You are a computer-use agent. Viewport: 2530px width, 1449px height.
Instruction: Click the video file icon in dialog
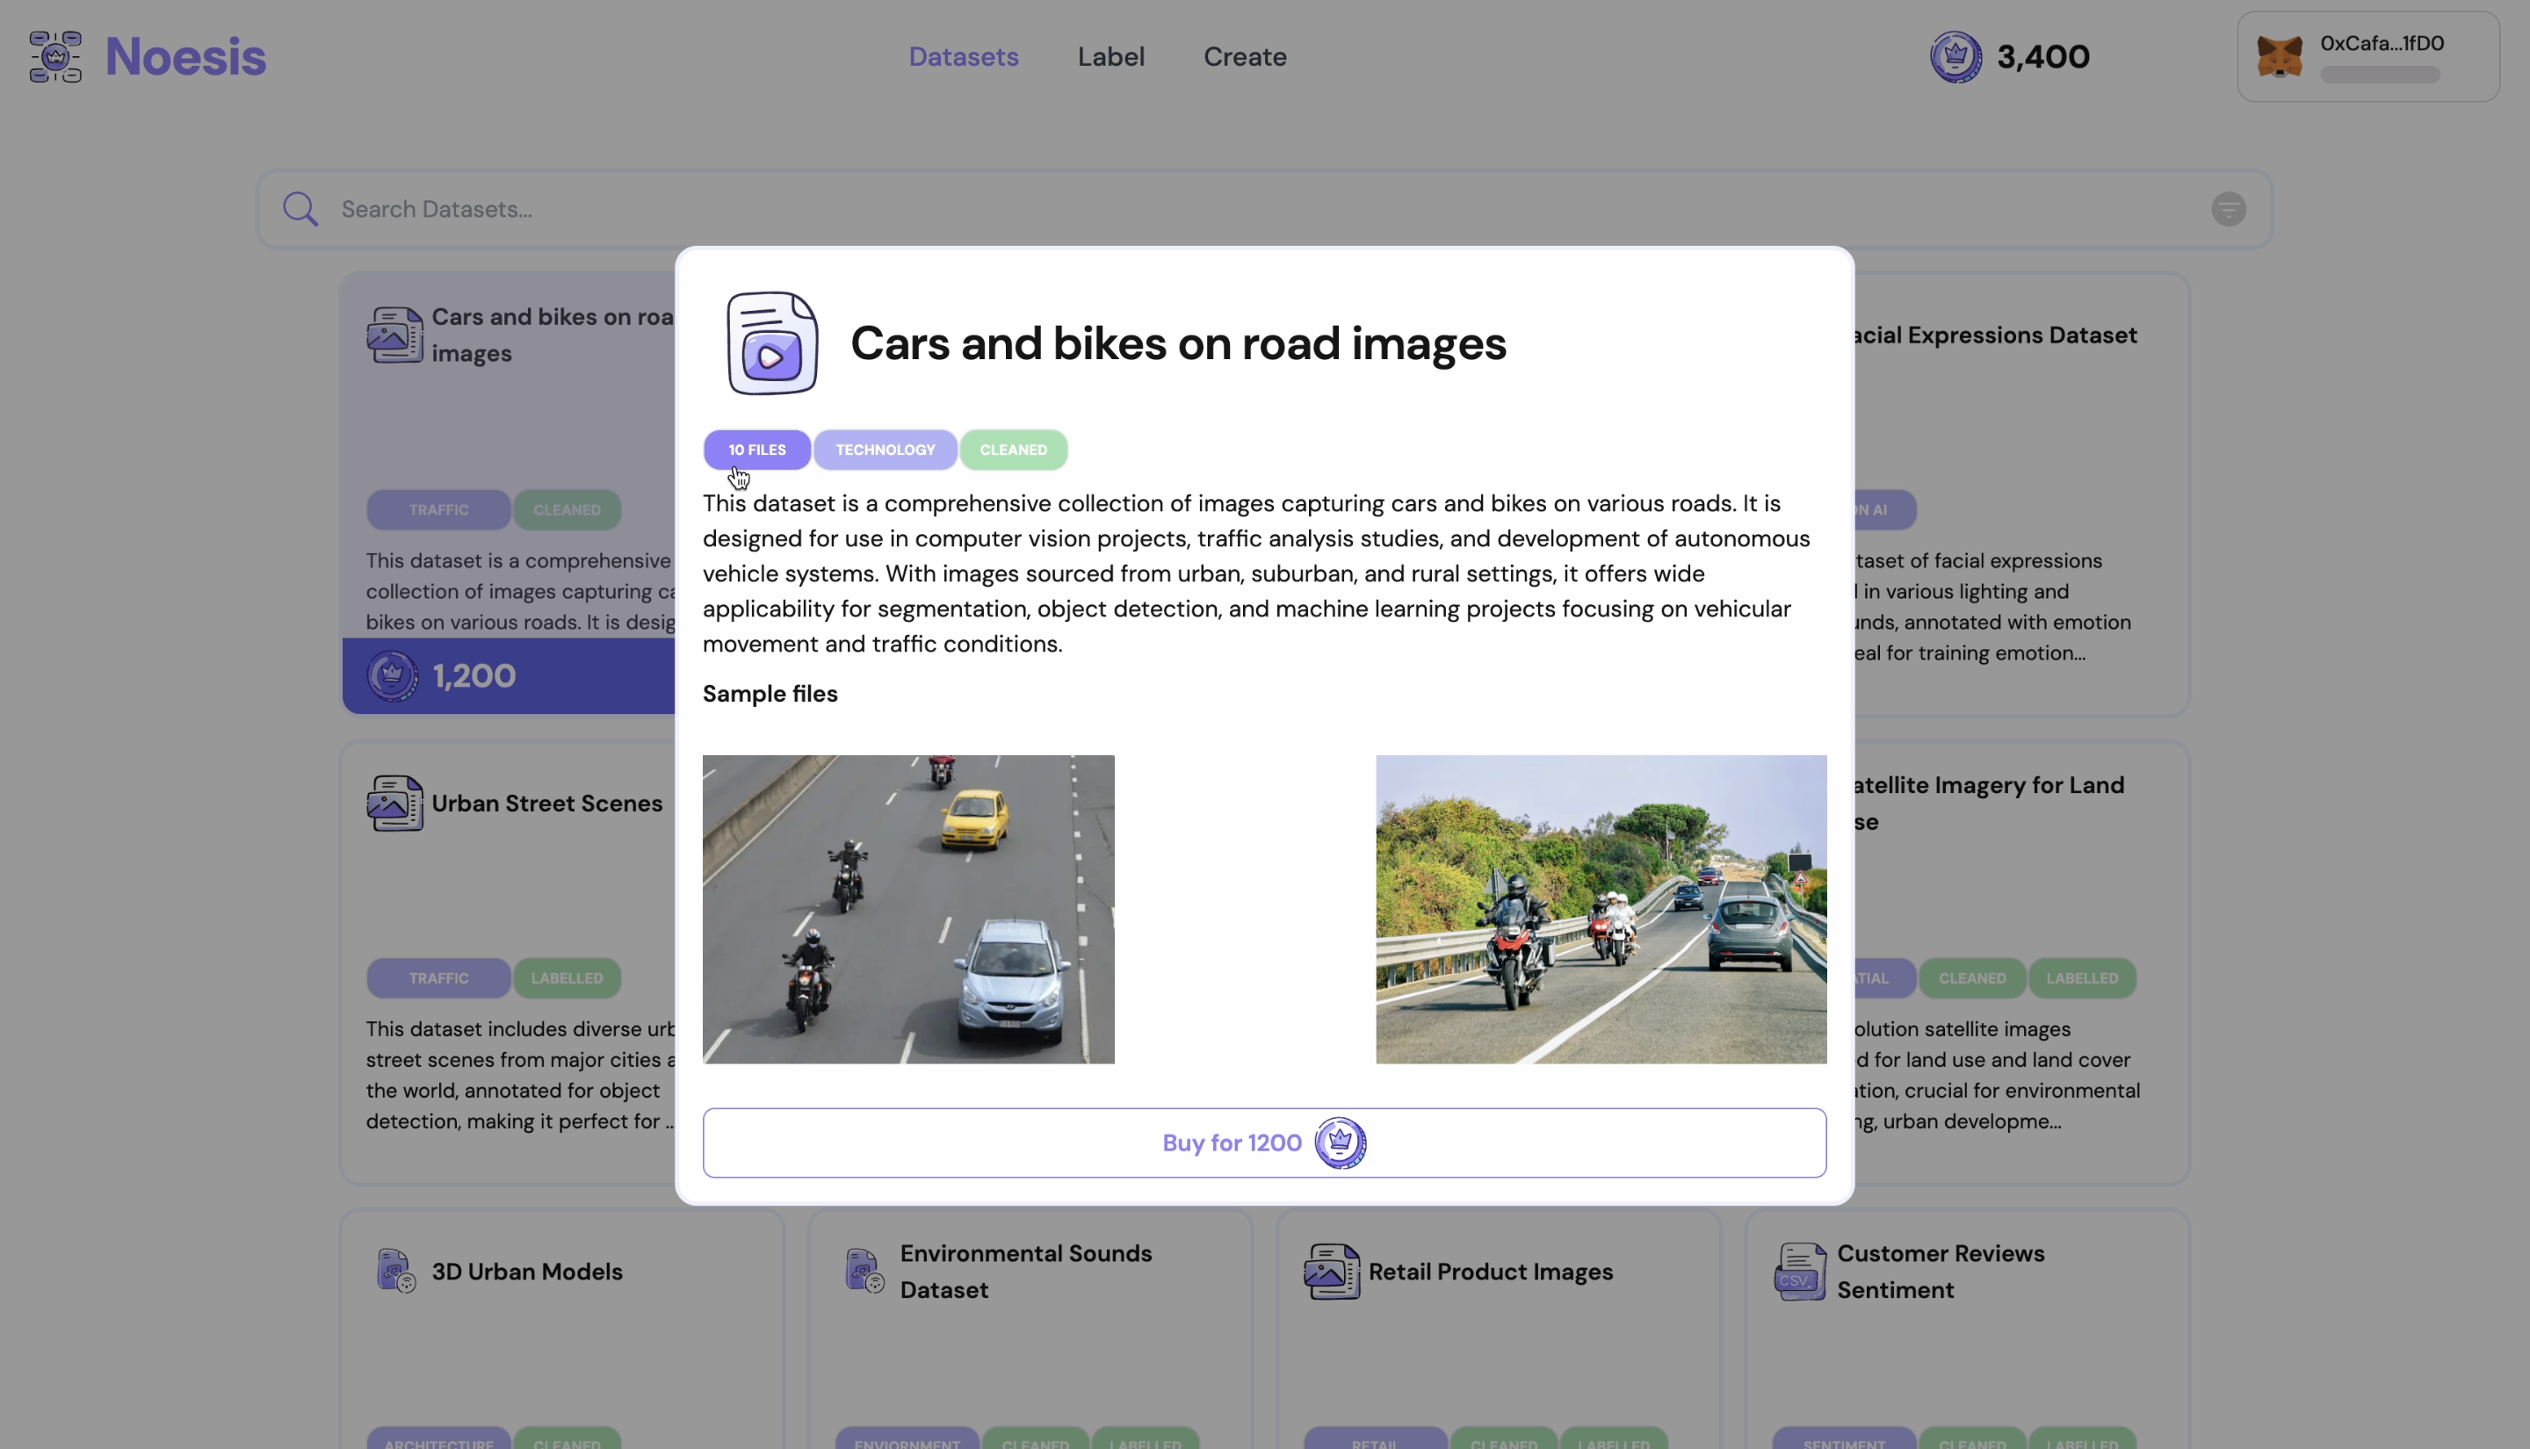pyautogui.click(x=771, y=343)
